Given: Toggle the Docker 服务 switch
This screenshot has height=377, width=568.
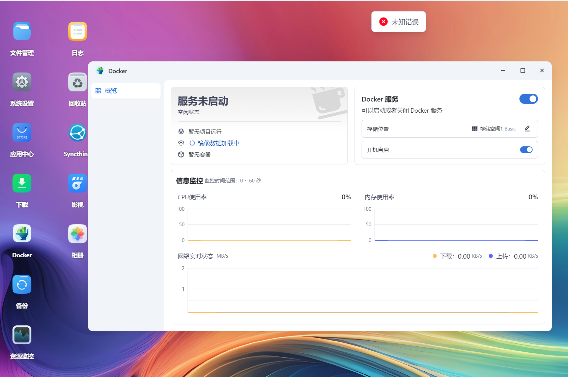Looking at the screenshot, I should pyautogui.click(x=529, y=99).
